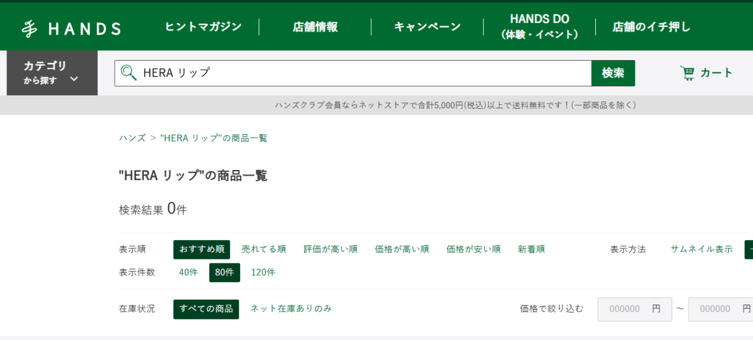The height and width of the screenshot is (340, 753).
Task: Click the 検索結果 0件 text
Action: point(153,209)
